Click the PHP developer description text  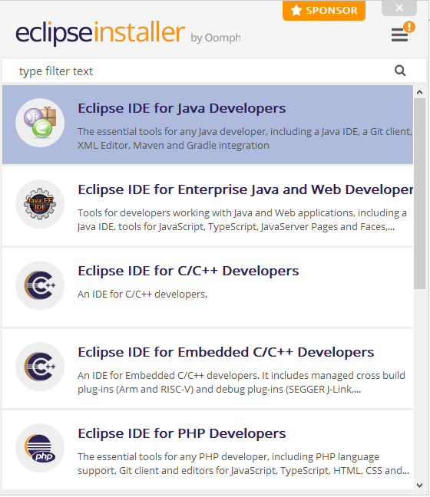pyautogui.click(x=243, y=463)
